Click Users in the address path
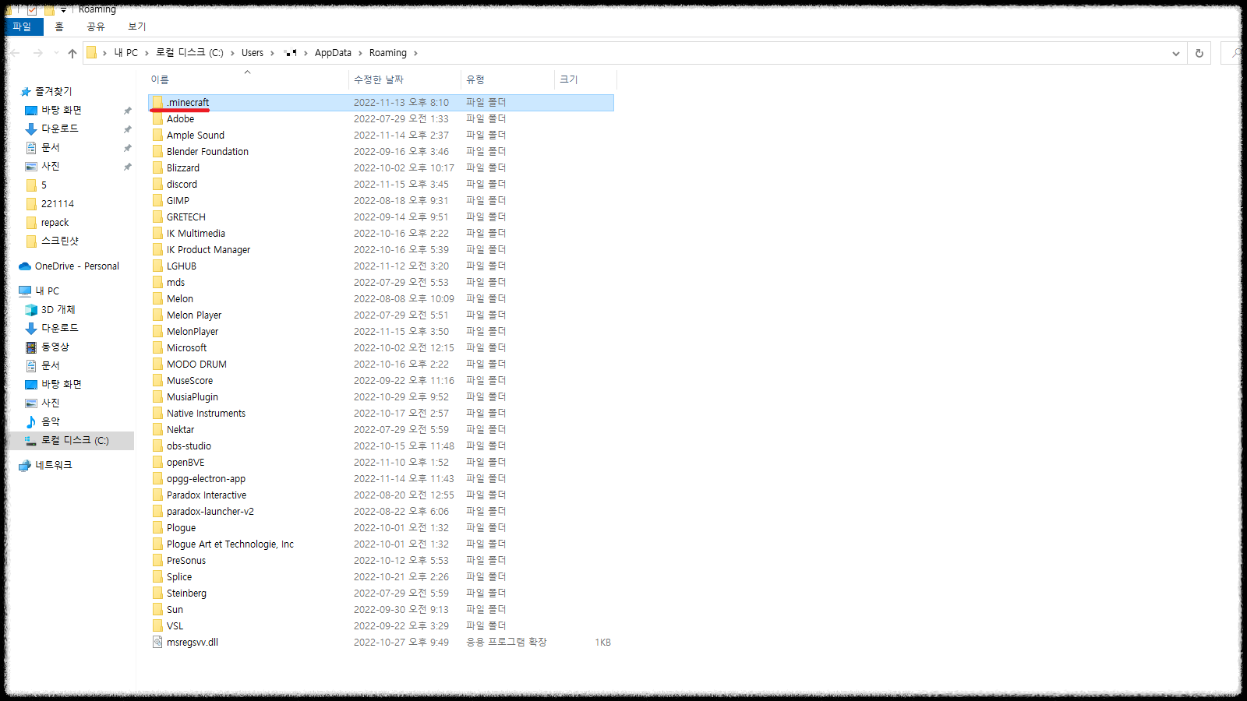Viewport: 1247px width, 701px height. (x=253, y=53)
